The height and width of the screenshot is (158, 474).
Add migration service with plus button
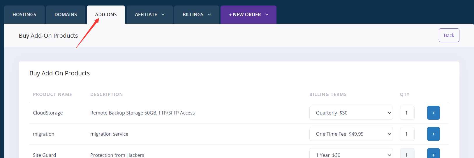pyautogui.click(x=433, y=134)
